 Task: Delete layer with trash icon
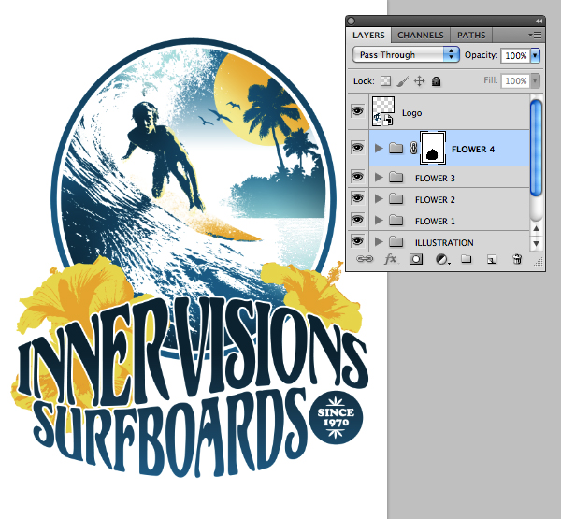coord(517,259)
